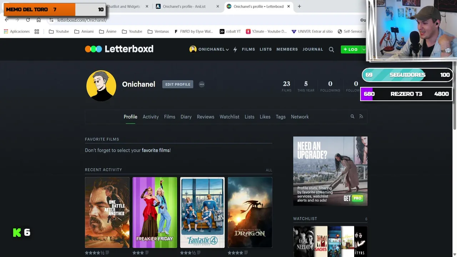Click the tab groups grid icon in bookmarks bar
This screenshot has width=457, height=257.
tap(37, 31)
